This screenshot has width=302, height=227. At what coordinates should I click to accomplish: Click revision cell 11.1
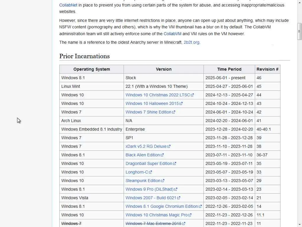pyautogui.click(x=267, y=215)
